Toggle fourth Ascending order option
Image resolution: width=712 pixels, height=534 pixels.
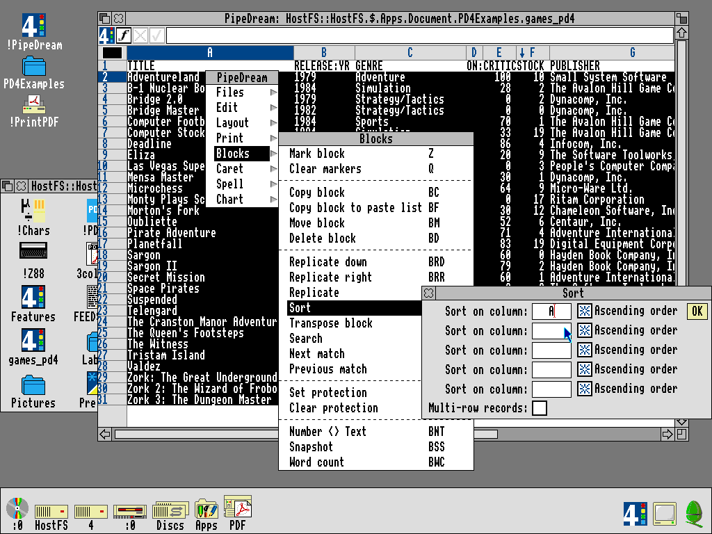point(584,369)
